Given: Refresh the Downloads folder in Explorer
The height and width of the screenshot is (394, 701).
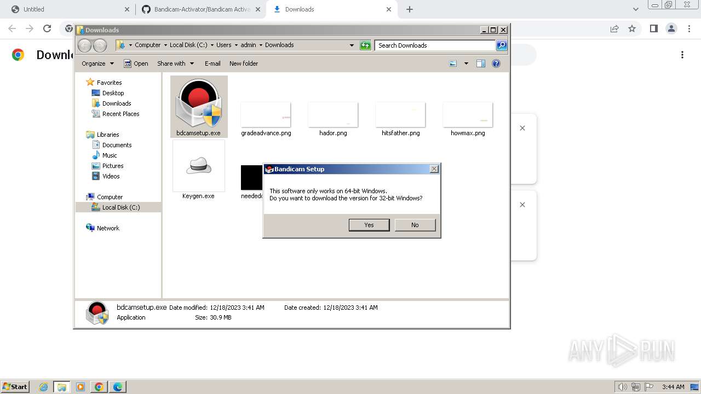Looking at the screenshot, I should (x=365, y=45).
